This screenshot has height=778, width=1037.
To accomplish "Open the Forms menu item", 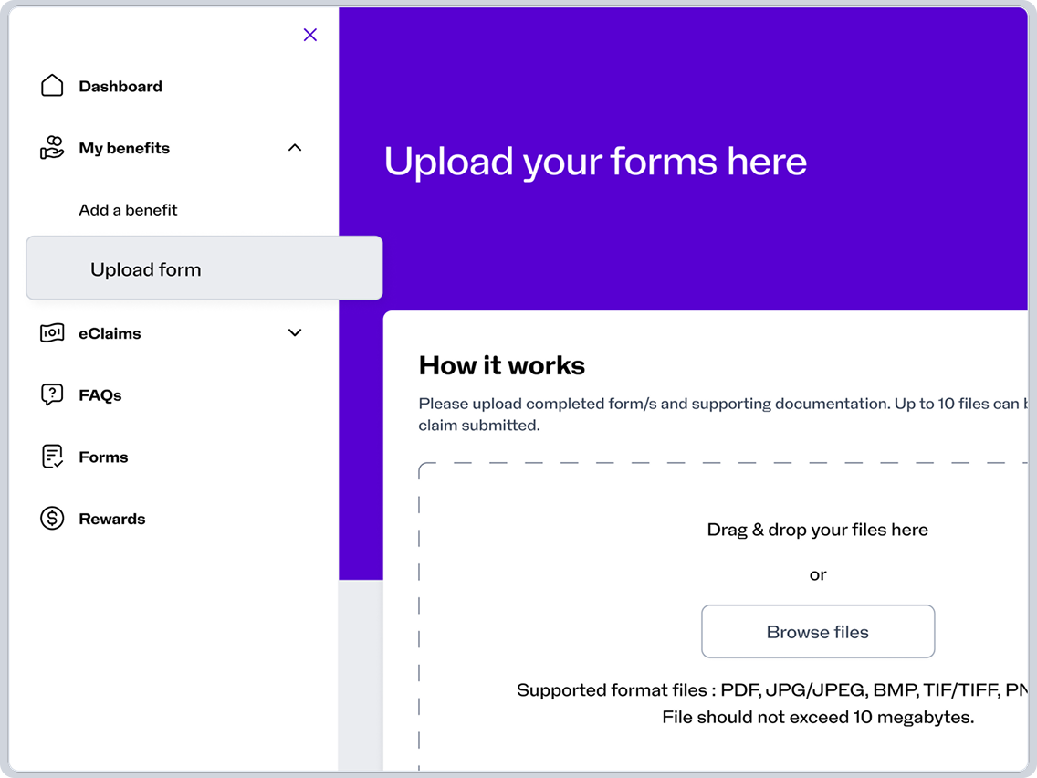I will 103,457.
